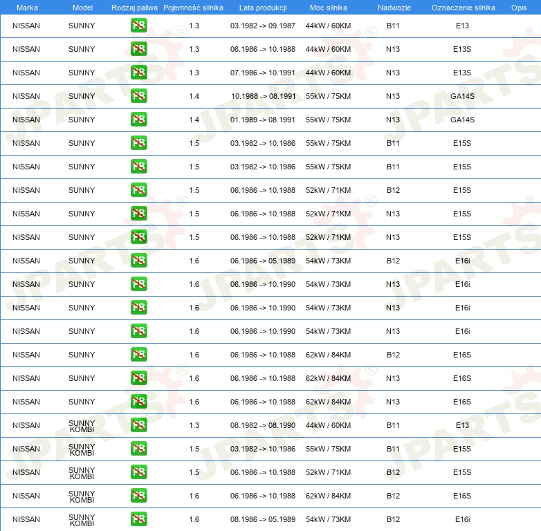Viewport: 541px width, 531px height.
Task: Click the Marka column header
Action: [x=27, y=8]
